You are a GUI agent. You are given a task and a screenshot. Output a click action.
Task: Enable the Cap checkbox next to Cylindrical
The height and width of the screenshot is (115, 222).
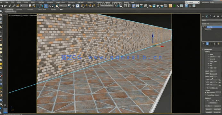click(217, 57)
